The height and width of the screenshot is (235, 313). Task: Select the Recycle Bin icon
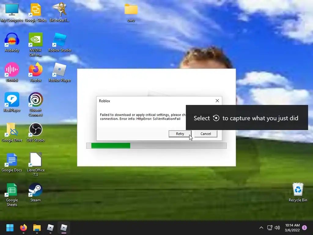(x=298, y=192)
